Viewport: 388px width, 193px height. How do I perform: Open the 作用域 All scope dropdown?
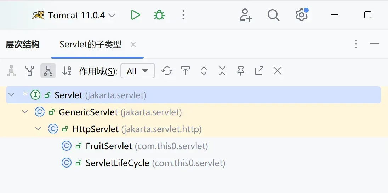pyautogui.click(x=137, y=71)
